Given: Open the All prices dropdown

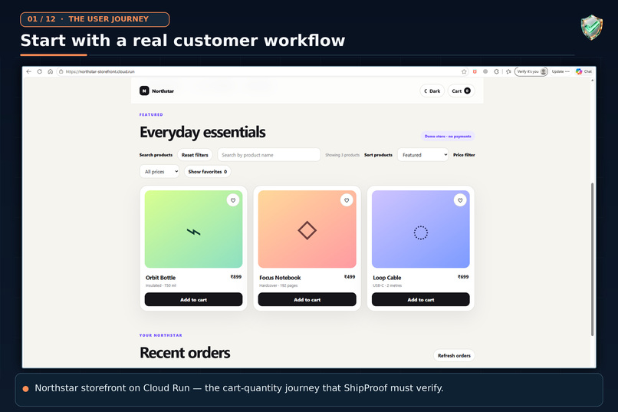Looking at the screenshot, I should click(159, 172).
